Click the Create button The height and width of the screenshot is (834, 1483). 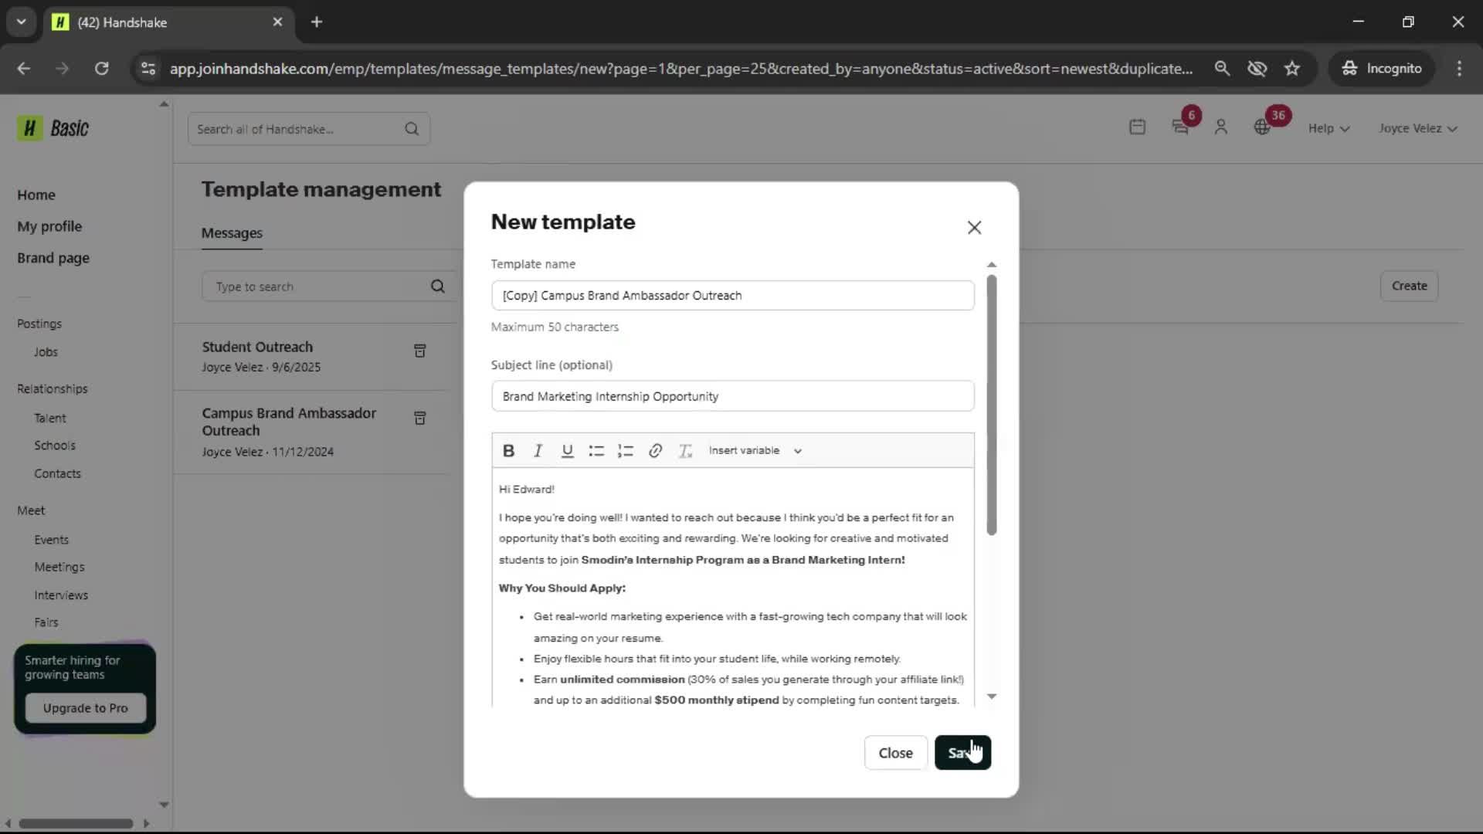1409,286
